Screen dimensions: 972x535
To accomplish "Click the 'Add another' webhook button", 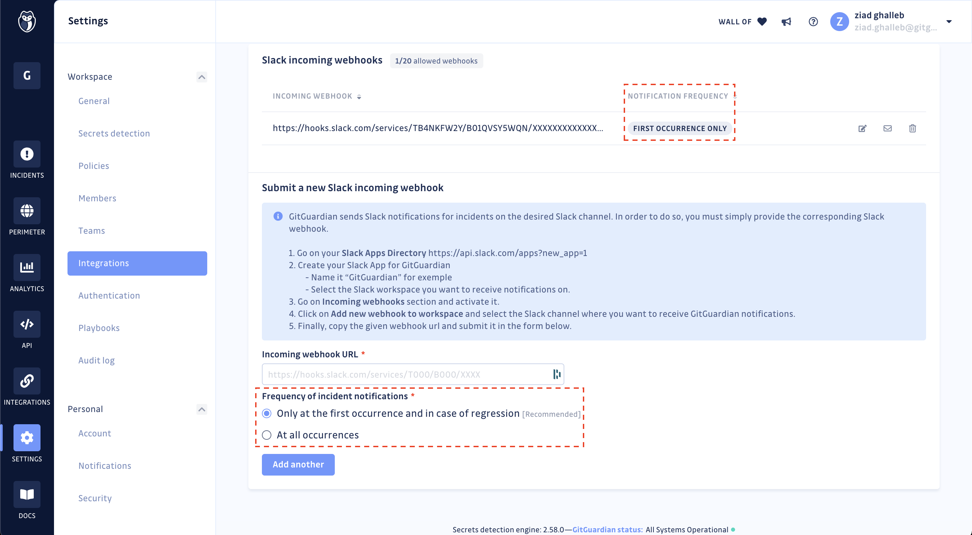I will 298,464.
